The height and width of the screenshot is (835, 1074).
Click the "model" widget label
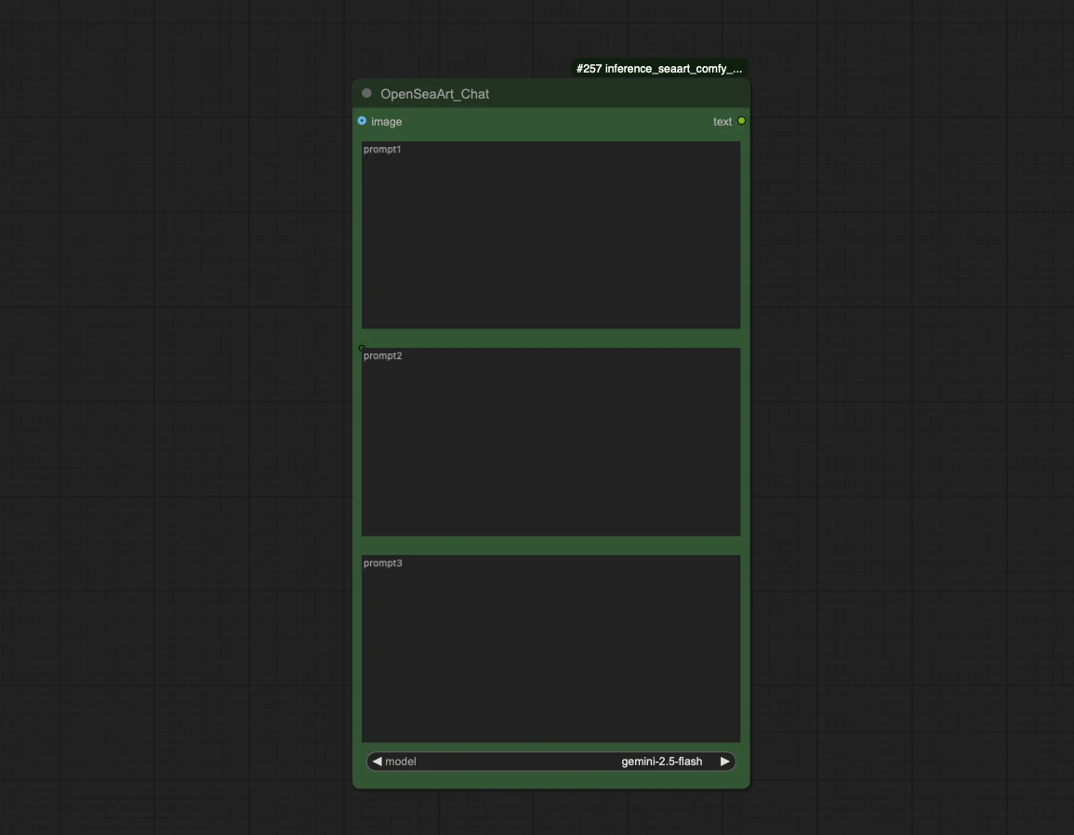click(x=401, y=762)
